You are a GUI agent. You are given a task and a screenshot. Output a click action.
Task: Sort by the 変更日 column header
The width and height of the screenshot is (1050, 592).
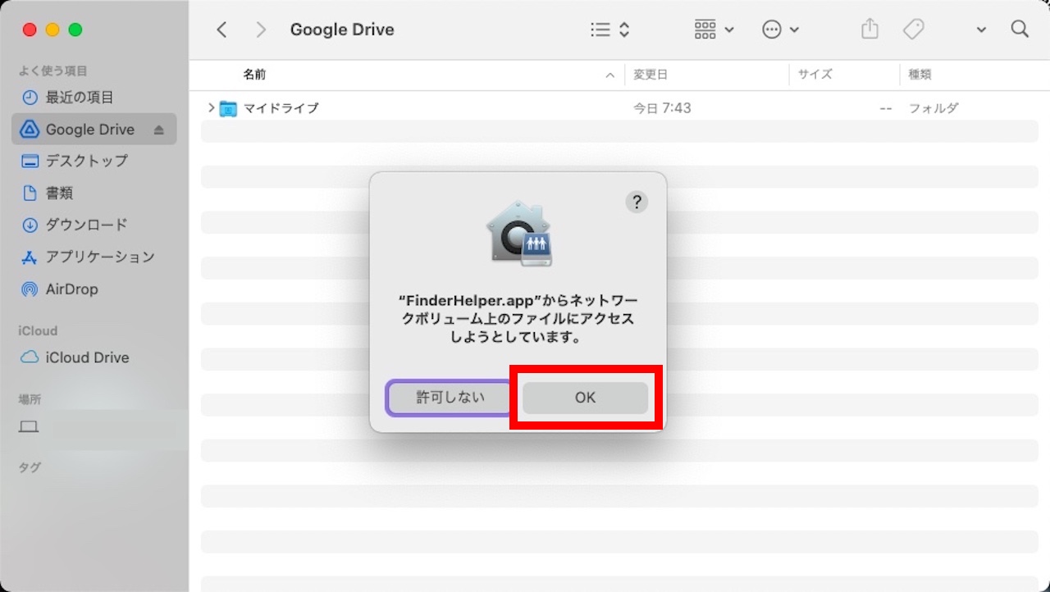coord(651,75)
